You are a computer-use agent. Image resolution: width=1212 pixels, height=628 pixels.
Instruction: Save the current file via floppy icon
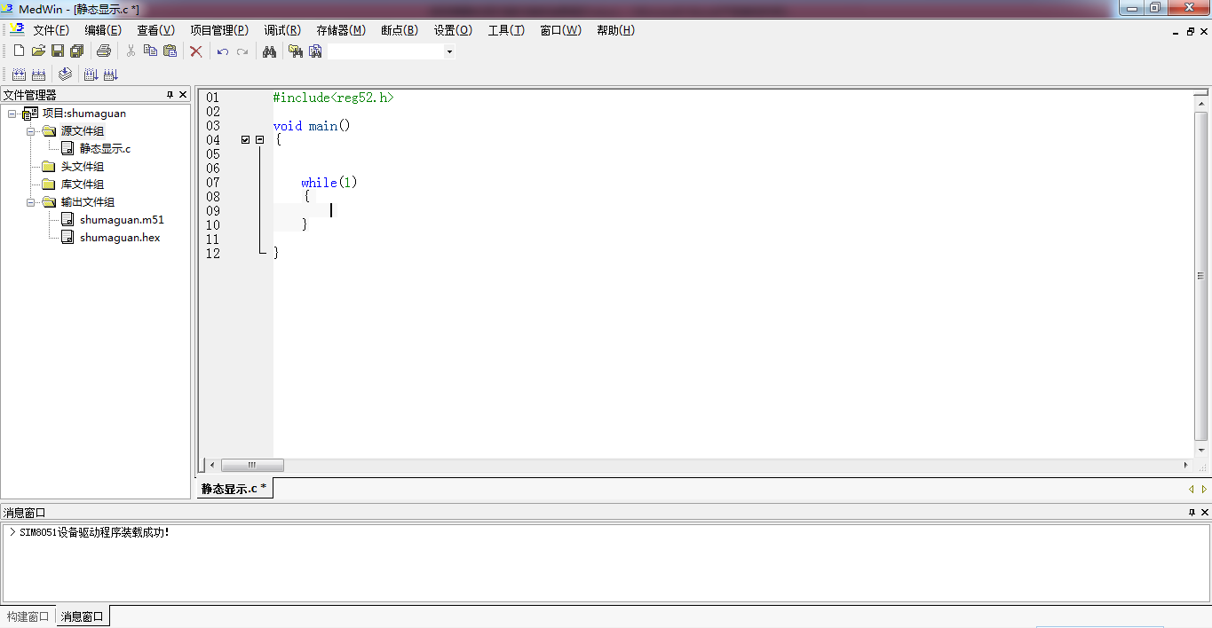pos(58,51)
